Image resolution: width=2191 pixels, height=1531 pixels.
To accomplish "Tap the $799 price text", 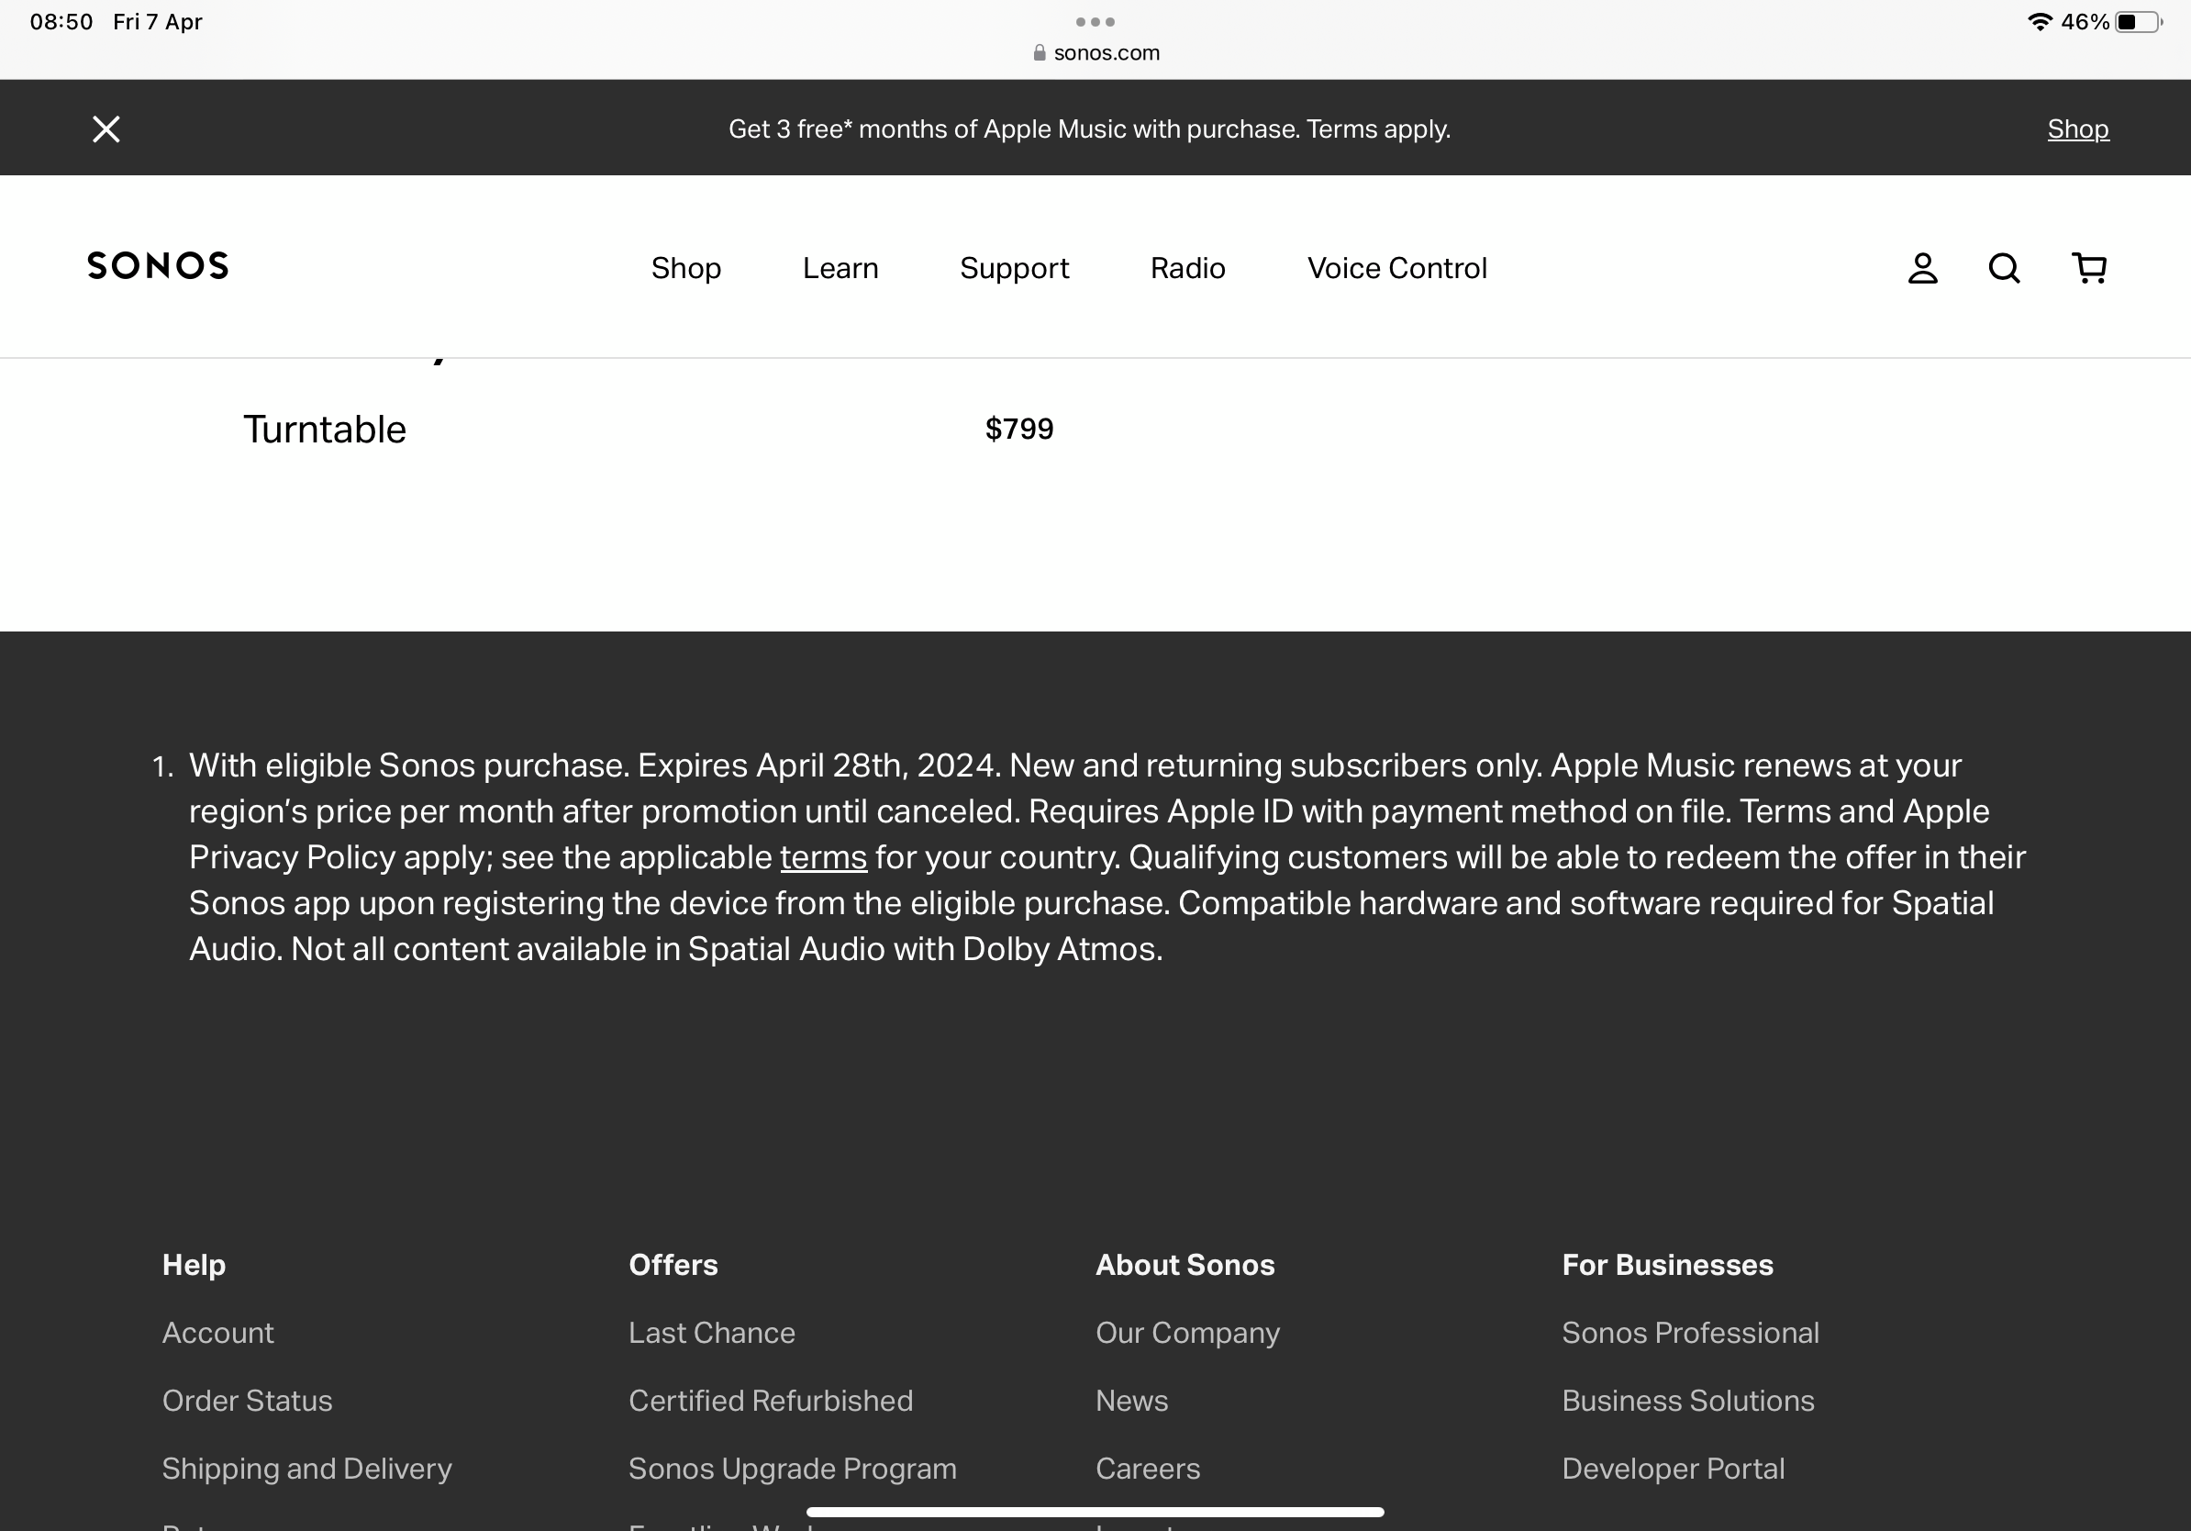I will 1019,429.
